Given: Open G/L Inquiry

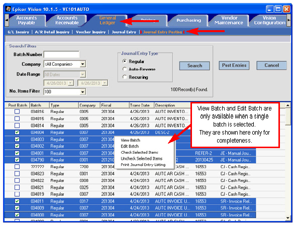Looking at the screenshot, I should [19, 32].
